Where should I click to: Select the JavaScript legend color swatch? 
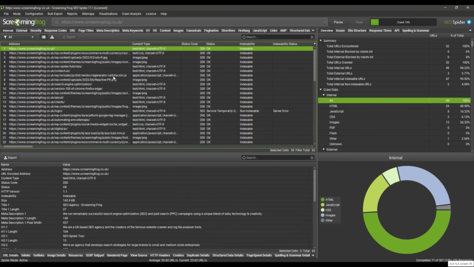click(322, 205)
